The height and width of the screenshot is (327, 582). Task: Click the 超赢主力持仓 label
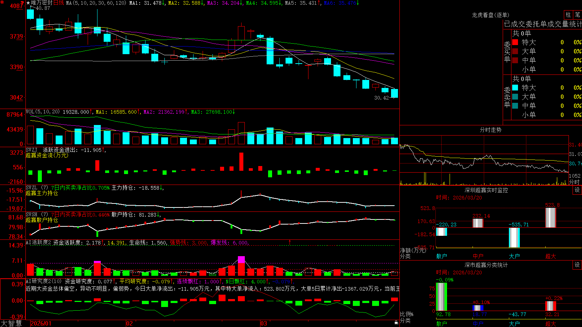click(x=42, y=193)
